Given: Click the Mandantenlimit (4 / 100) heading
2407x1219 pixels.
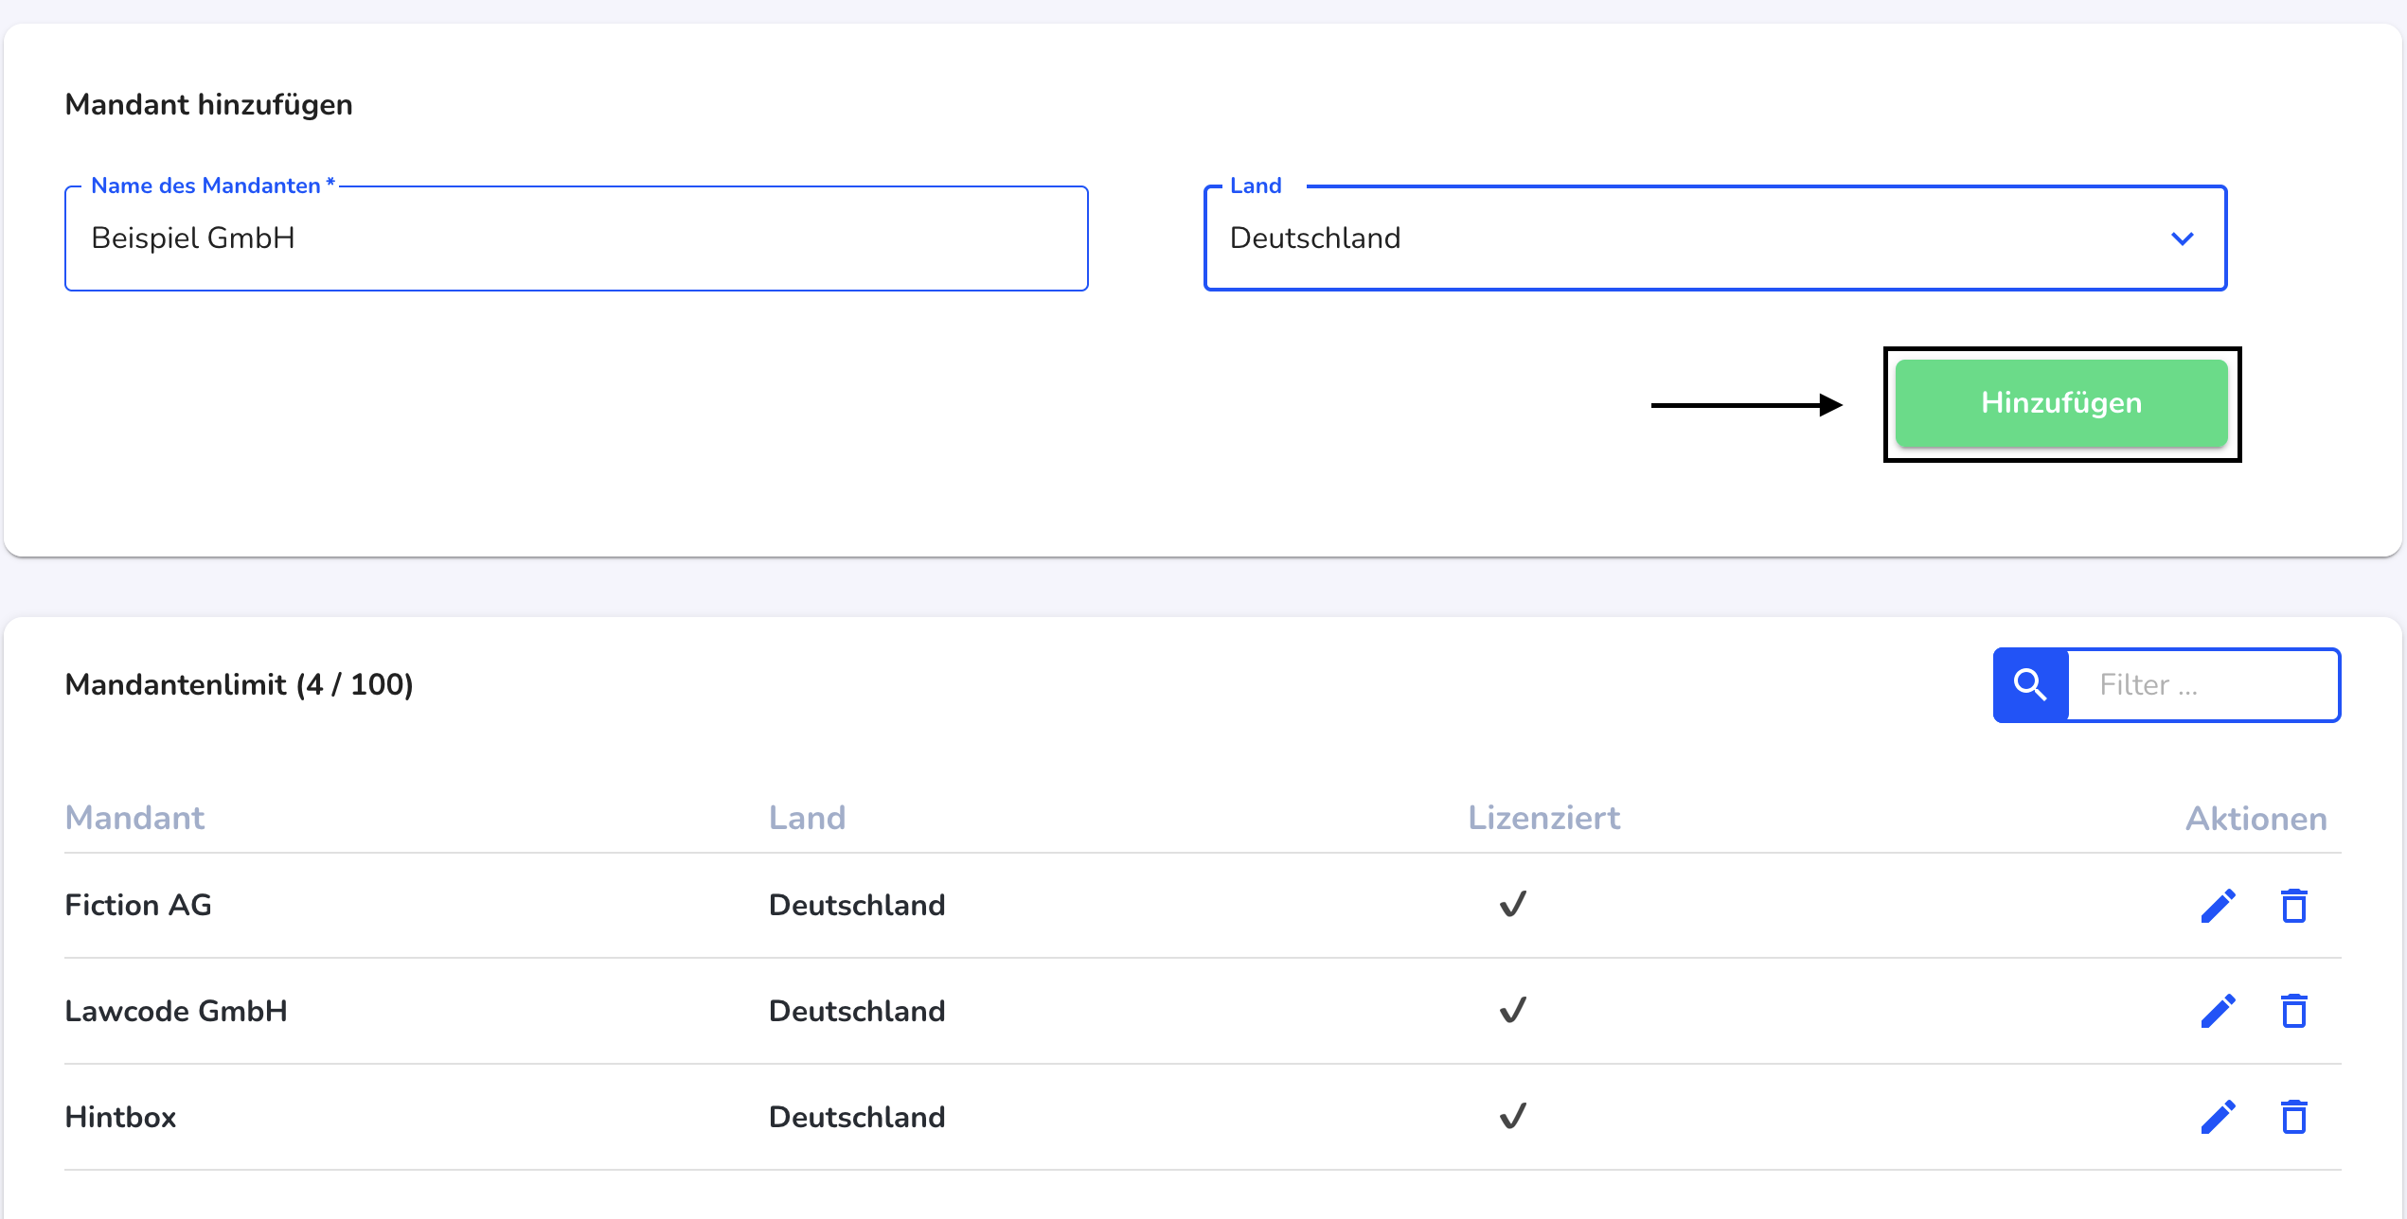Looking at the screenshot, I should click(239, 684).
